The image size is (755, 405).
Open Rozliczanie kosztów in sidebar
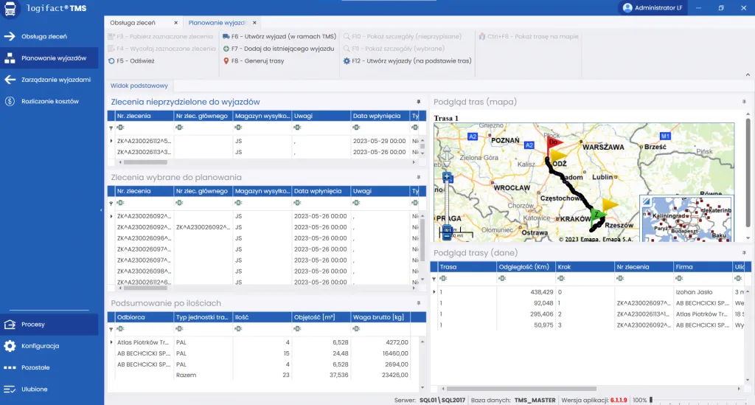[x=50, y=101]
